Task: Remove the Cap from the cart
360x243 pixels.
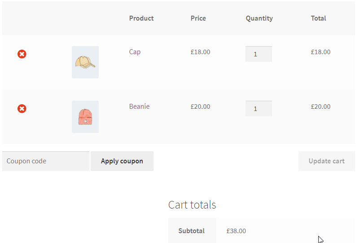Action: pyautogui.click(x=22, y=54)
